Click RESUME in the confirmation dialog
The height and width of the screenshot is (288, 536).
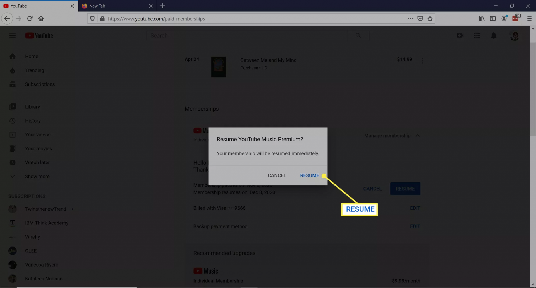[309, 175]
